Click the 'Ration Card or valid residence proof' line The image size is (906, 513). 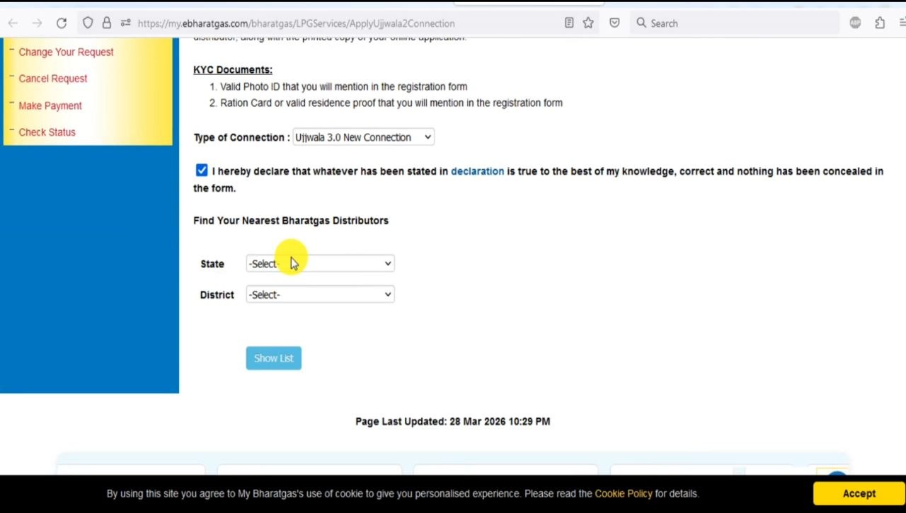point(391,103)
